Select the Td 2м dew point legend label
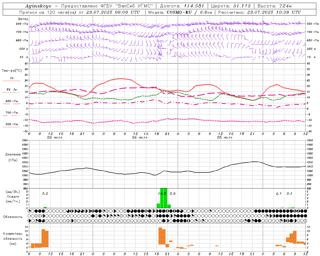Viewport: 320px width, 256px height. [x=12, y=89]
